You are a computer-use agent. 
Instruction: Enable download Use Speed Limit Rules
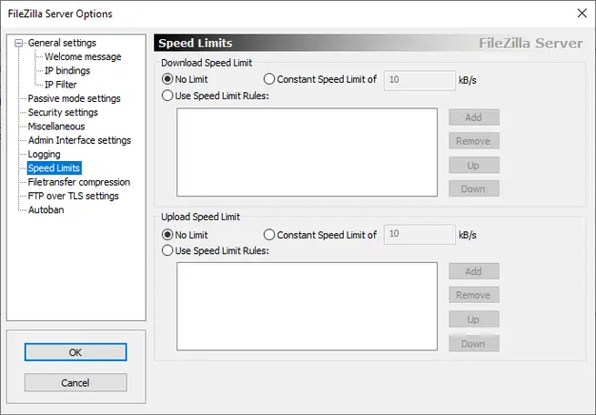pyautogui.click(x=167, y=96)
